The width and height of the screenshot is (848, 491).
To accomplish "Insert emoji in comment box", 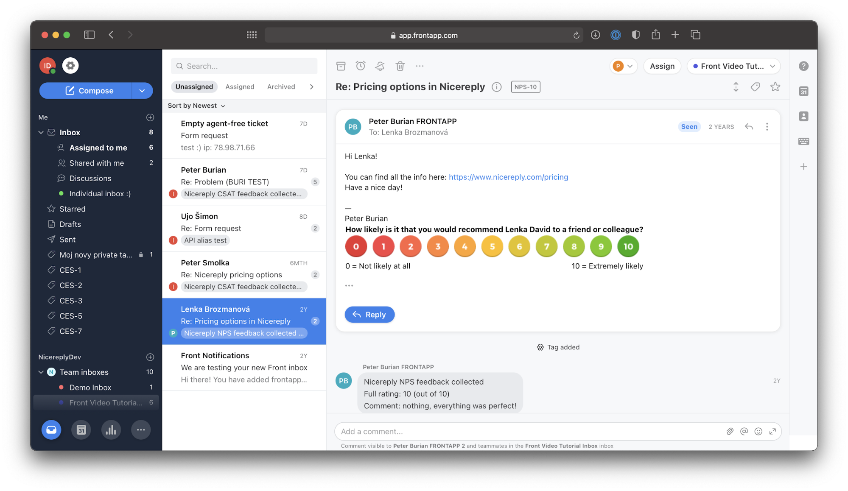I will (758, 431).
